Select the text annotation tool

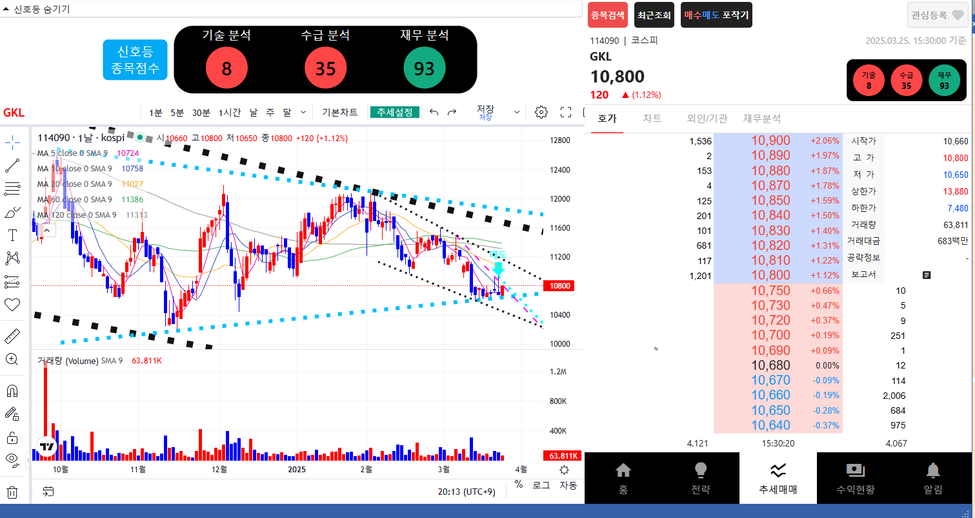[12, 235]
